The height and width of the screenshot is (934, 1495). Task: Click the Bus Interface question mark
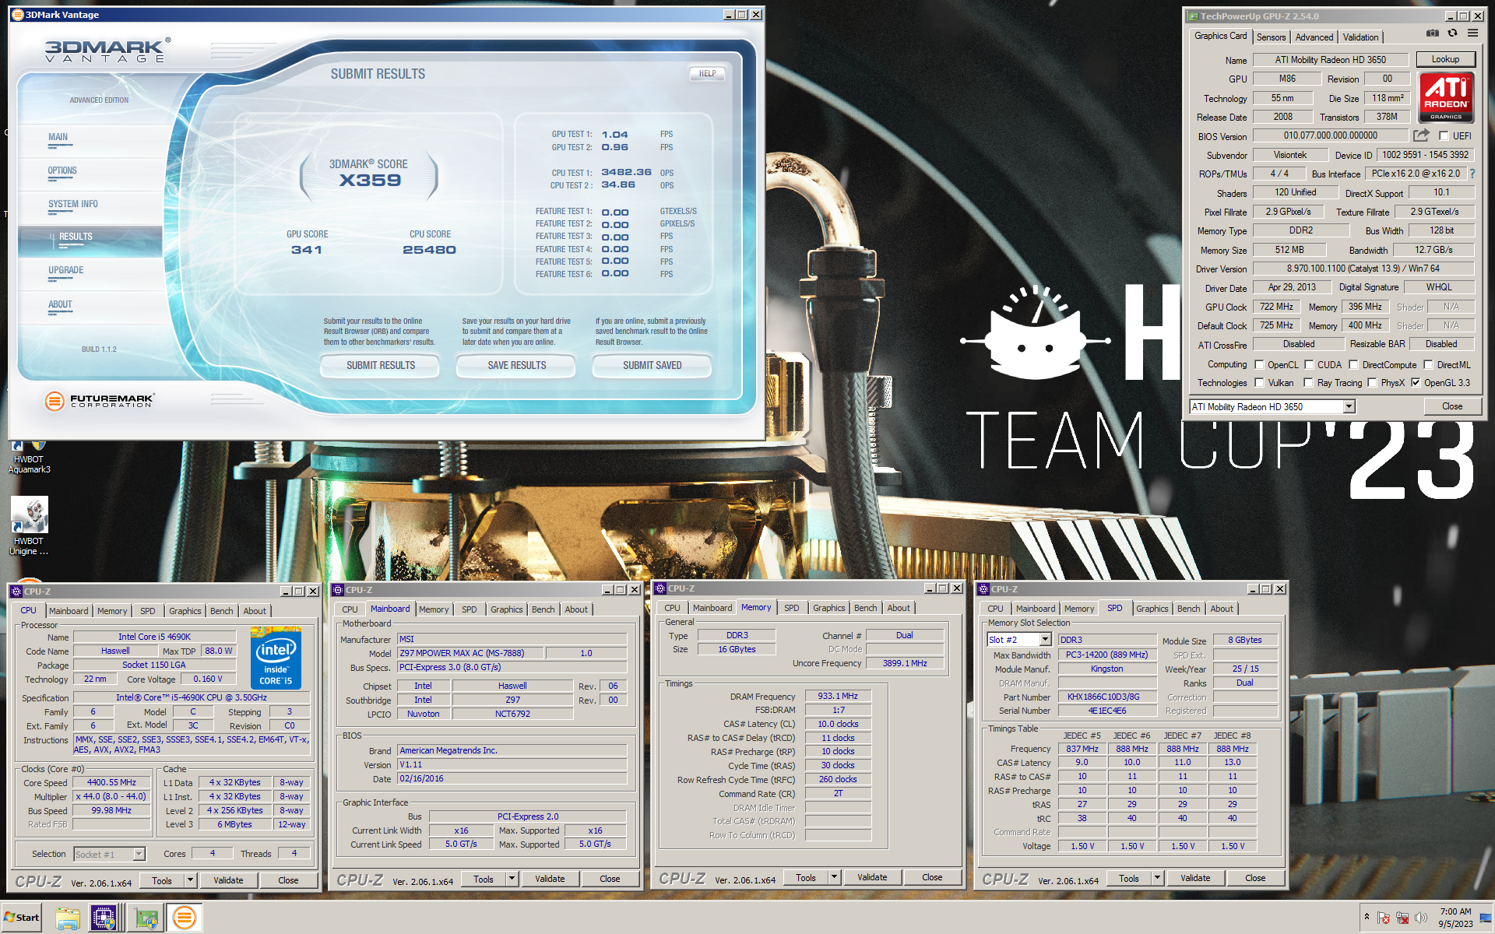[1472, 174]
